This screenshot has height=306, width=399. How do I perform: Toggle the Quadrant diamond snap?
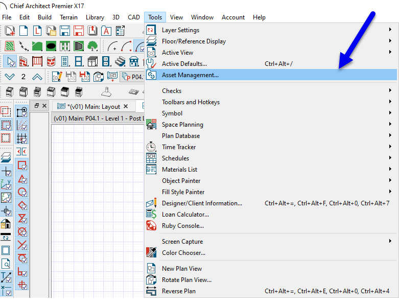point(22,205)
